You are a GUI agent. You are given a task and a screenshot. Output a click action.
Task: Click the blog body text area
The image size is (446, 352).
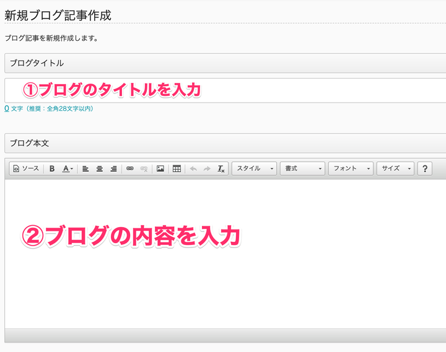point(225,254)
